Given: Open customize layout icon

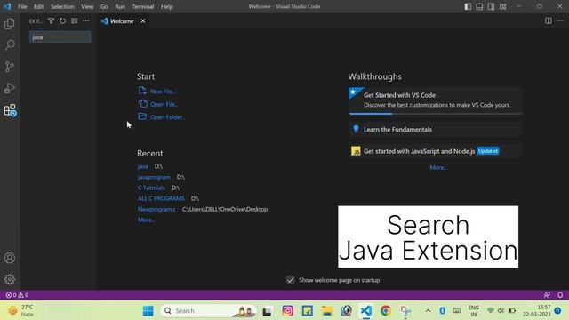Looking at the screenshot, I should (x=502, y=6).
